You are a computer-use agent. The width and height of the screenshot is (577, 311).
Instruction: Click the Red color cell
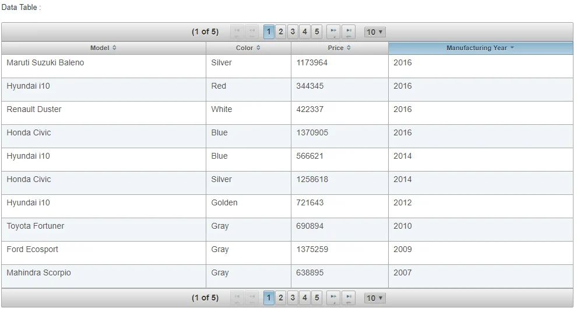click(x=248, y=89)
